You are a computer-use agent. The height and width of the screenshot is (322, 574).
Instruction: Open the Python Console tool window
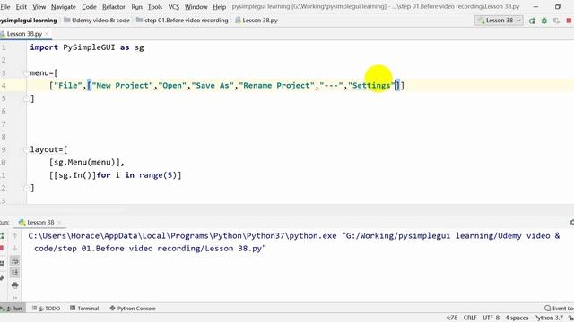[133, 309]
